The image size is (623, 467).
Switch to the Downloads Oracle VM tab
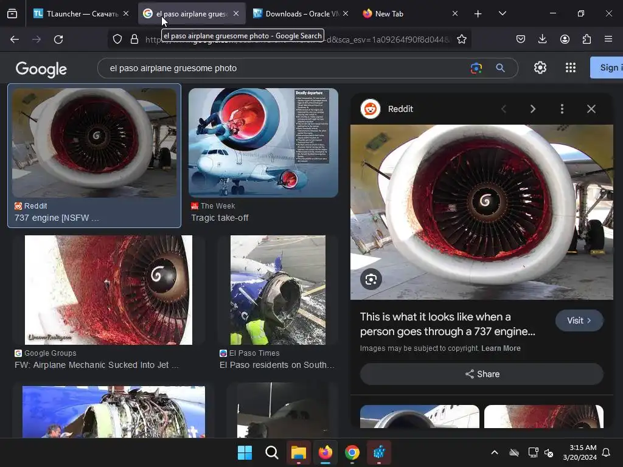(x=300, y=13)
